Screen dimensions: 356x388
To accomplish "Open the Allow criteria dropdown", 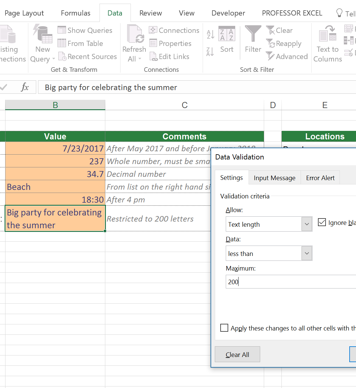I will [307, 224].
